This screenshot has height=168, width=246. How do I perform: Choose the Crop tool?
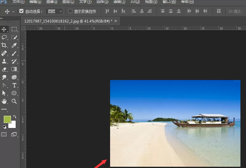tap(4, 45)
